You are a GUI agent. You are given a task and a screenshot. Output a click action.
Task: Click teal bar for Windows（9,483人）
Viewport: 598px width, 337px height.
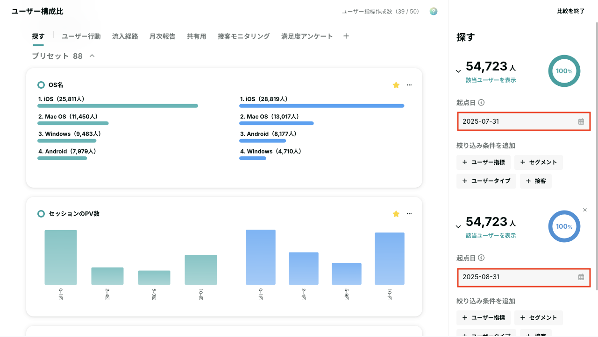click(67, 140)
